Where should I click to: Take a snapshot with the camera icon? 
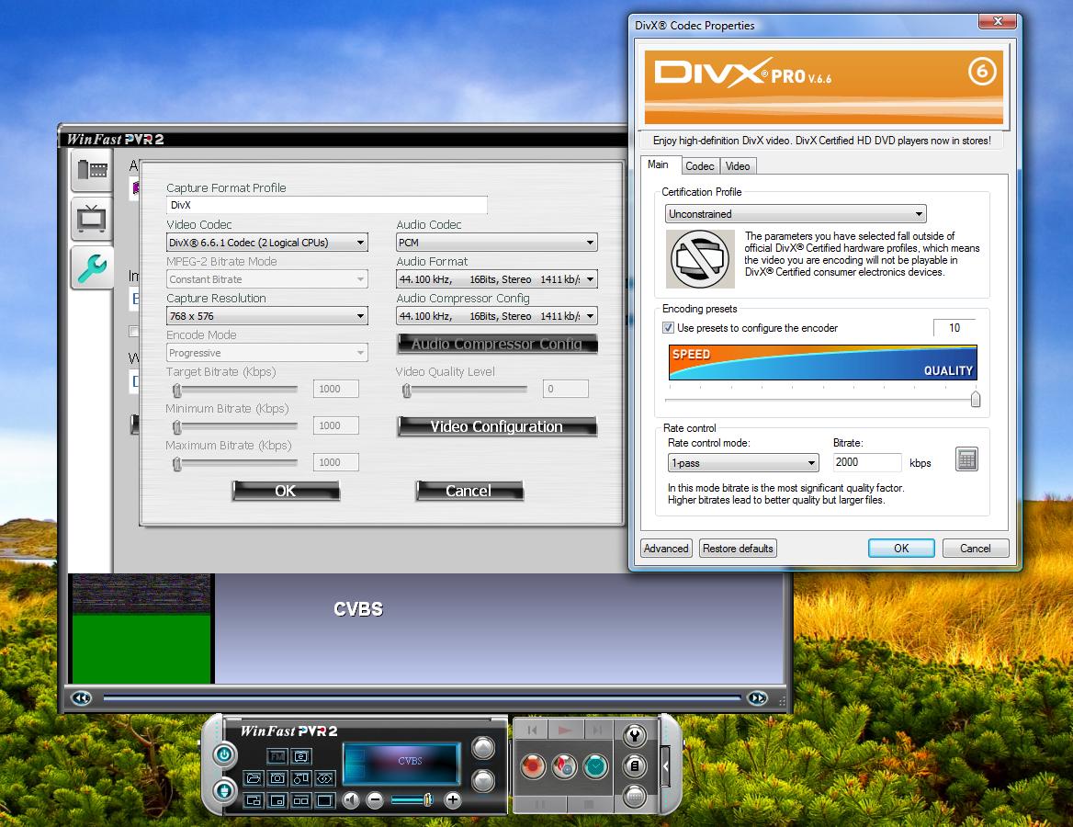click(x=277, y=777)
